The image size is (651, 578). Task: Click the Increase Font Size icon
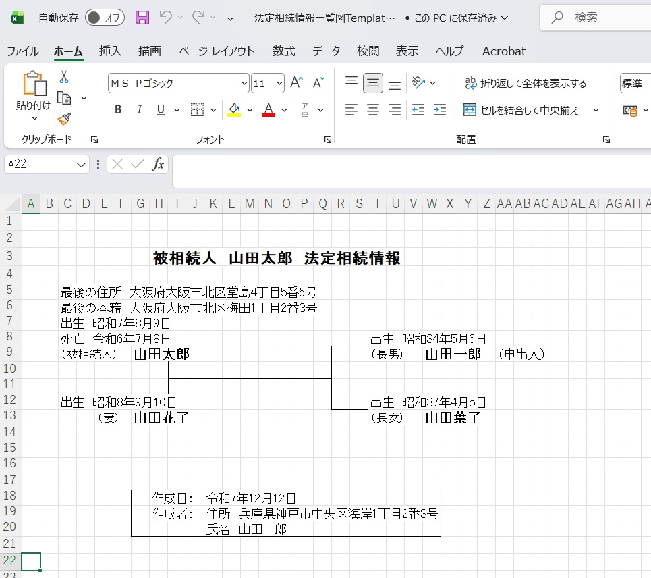[296, 83]
